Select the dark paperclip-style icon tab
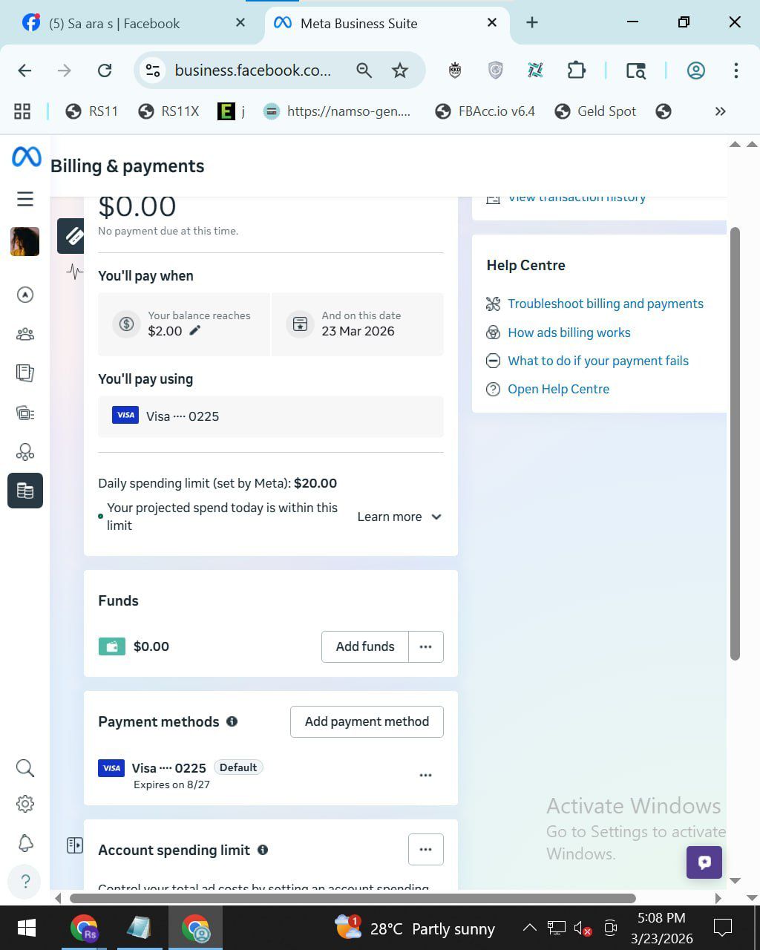760x950 pixels. click(x=71, y=236)
